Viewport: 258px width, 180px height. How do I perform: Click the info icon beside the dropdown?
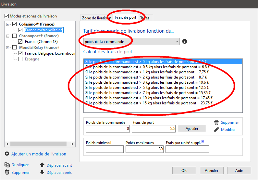[185, 41]
